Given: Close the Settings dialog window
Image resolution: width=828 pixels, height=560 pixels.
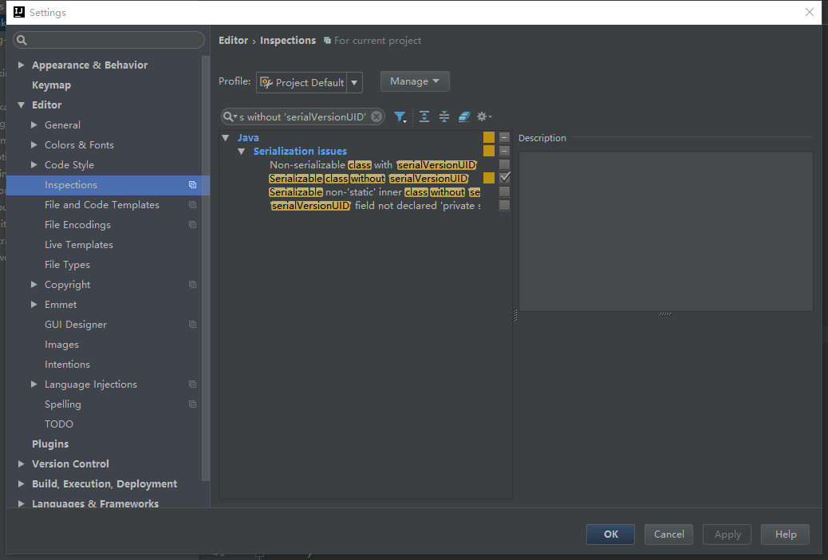Looking at the screenshot, I should pyautogui.click(x=810, y=12).
